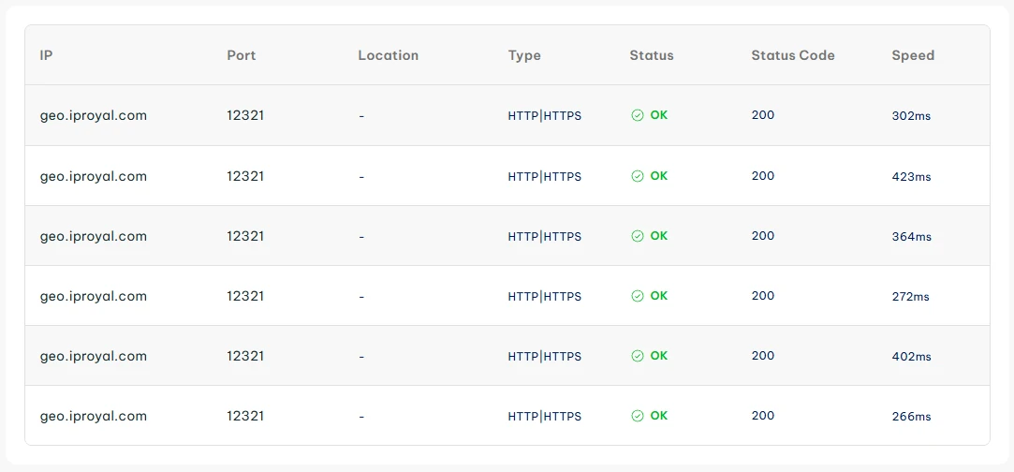This screenshot has height=472, width=1014.
Task: Click the IP column header
Action: (46, 55)
